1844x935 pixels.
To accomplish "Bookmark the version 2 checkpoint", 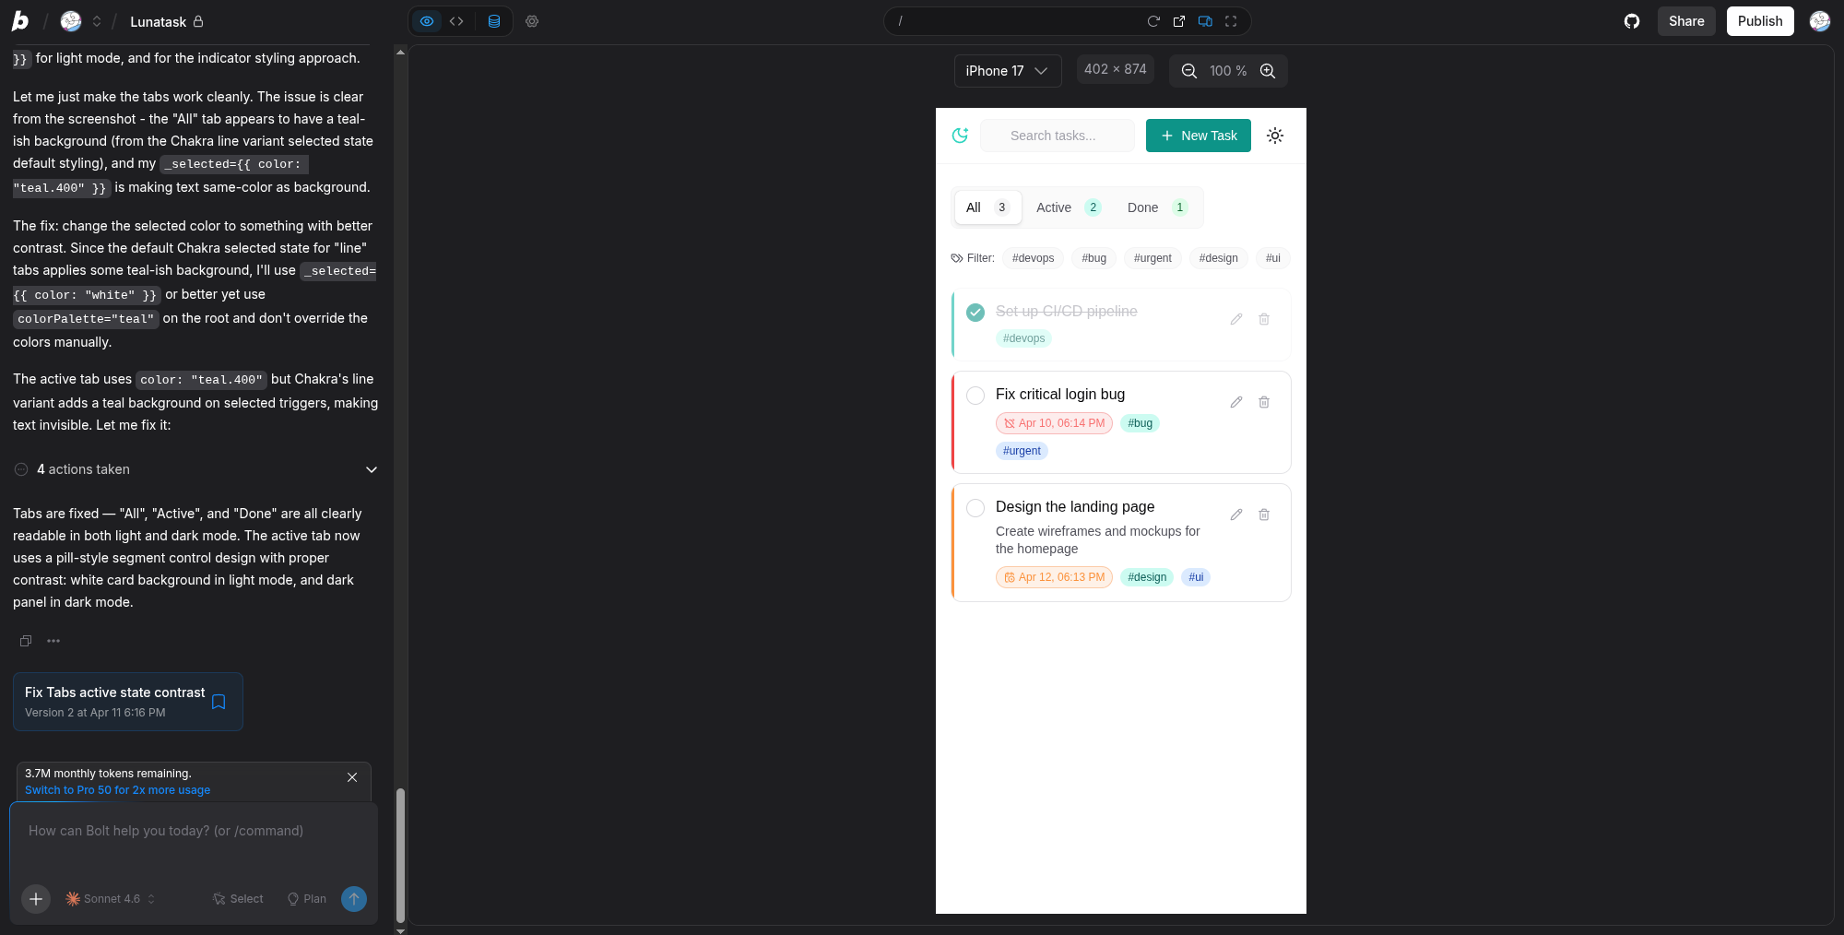I will [x=219, y=702].
